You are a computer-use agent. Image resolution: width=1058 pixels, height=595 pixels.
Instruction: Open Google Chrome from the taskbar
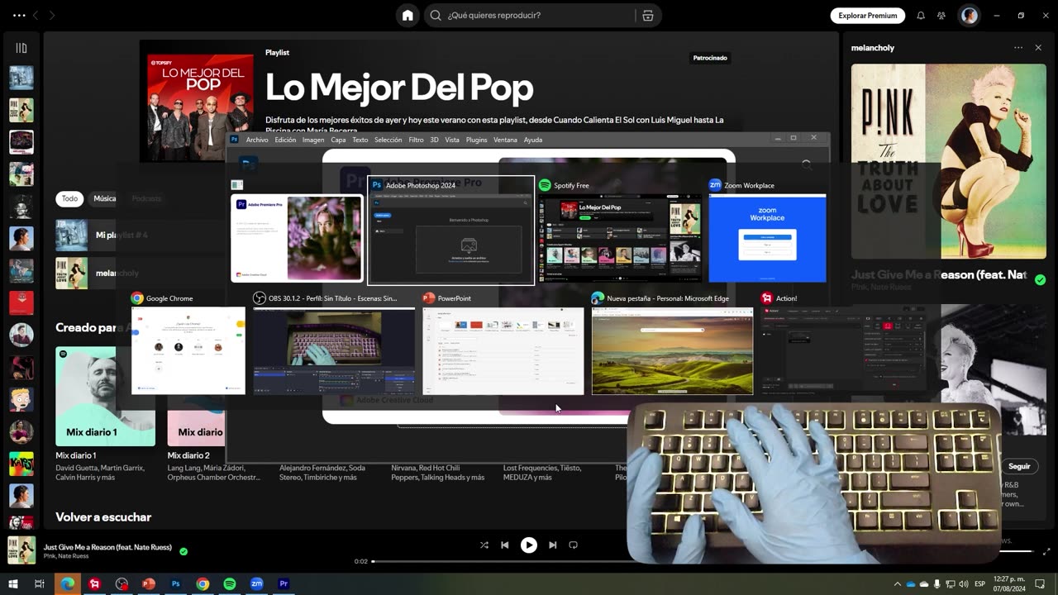click(203, 583)
